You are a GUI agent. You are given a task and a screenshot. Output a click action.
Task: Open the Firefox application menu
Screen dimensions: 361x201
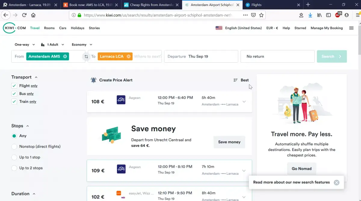(358, 15)
